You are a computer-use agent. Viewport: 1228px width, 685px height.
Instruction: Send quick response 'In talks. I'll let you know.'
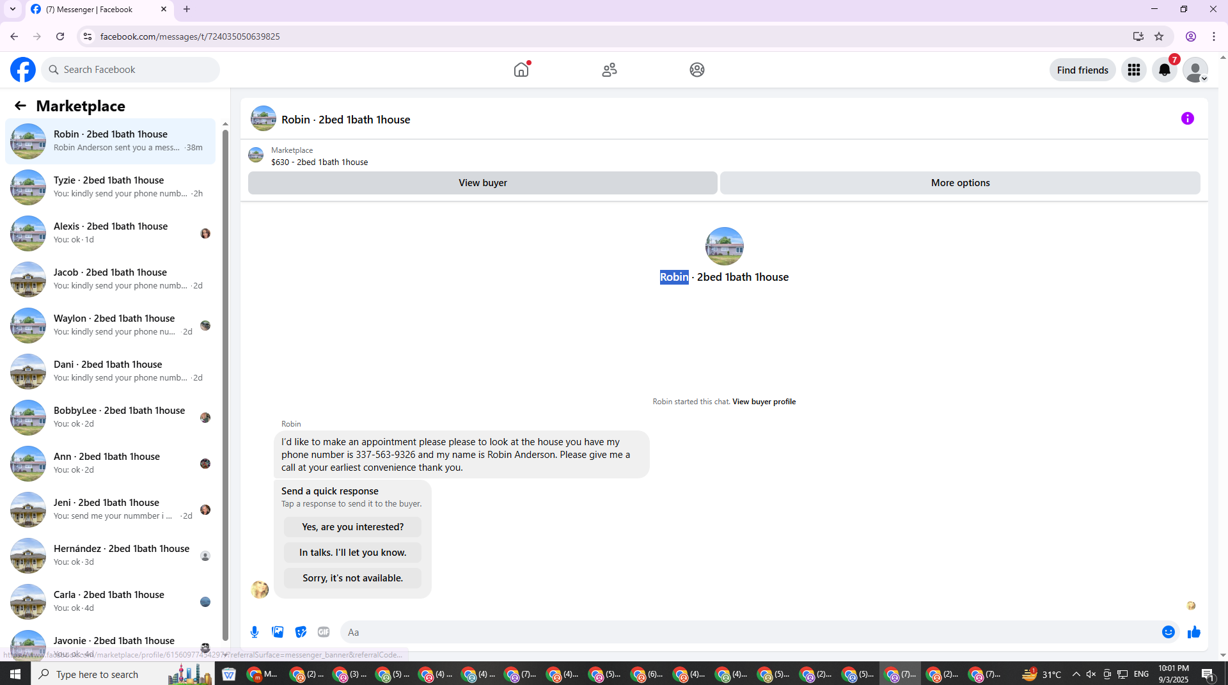pyautogui.click(x=352, y=553)
